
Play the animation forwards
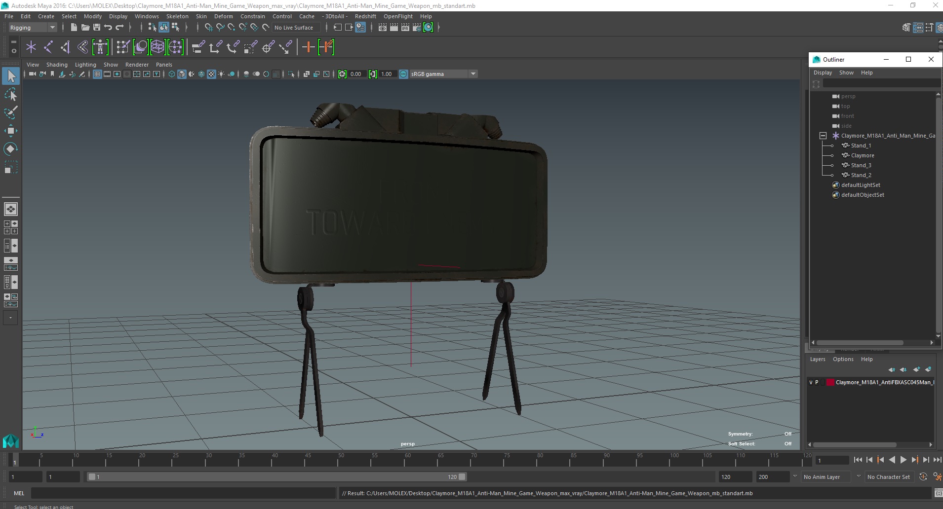[x=903, y=460]
